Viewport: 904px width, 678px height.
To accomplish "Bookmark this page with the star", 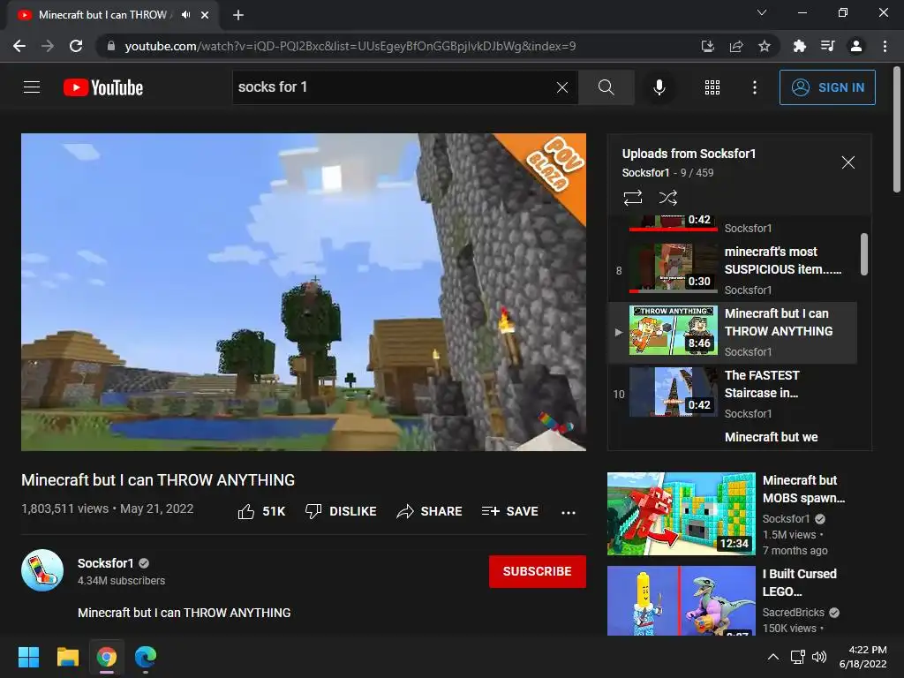I will coord(765,46).
